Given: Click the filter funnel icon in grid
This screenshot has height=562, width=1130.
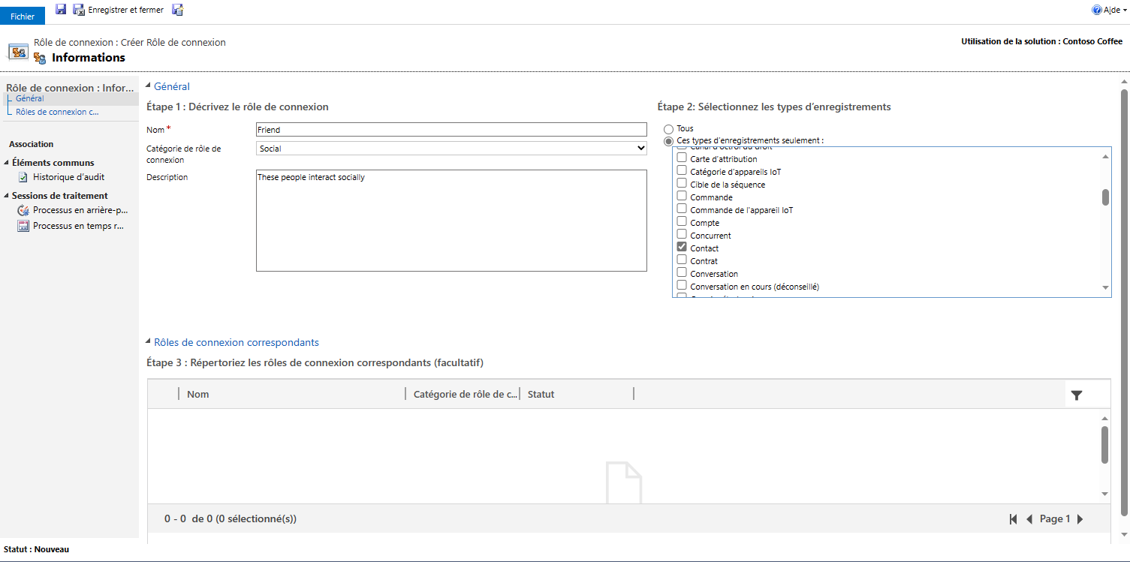Looking at the screenshot, I should click(x=1077, y=395).
